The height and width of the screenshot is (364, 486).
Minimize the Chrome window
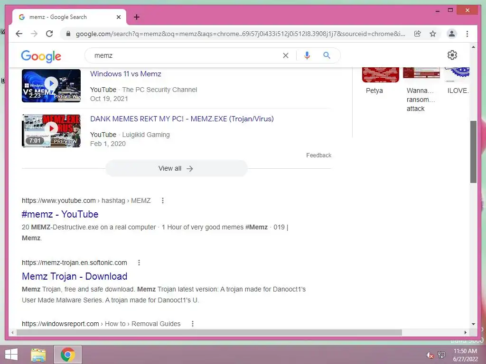pos(437,10)
